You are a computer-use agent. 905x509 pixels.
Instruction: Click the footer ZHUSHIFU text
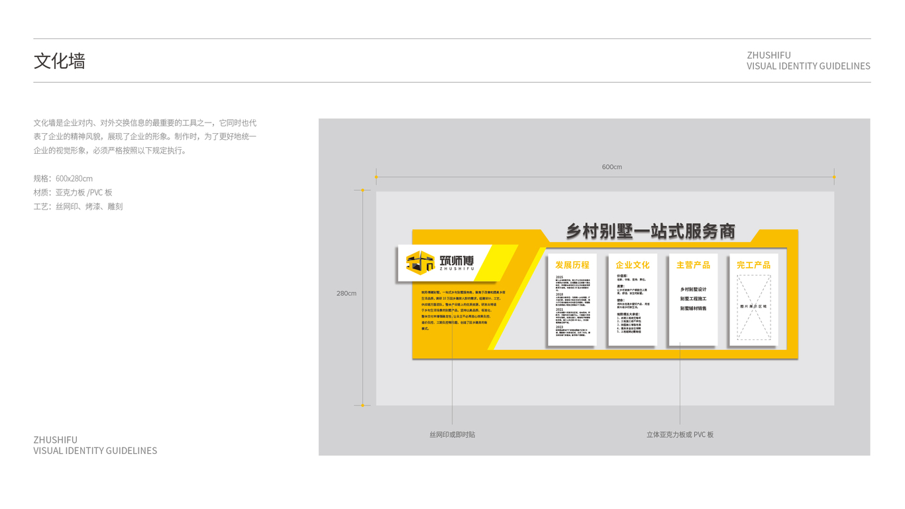(x=56, y=439)
